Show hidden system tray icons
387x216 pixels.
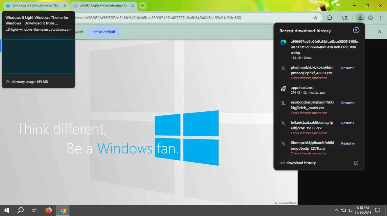(336, 210)
